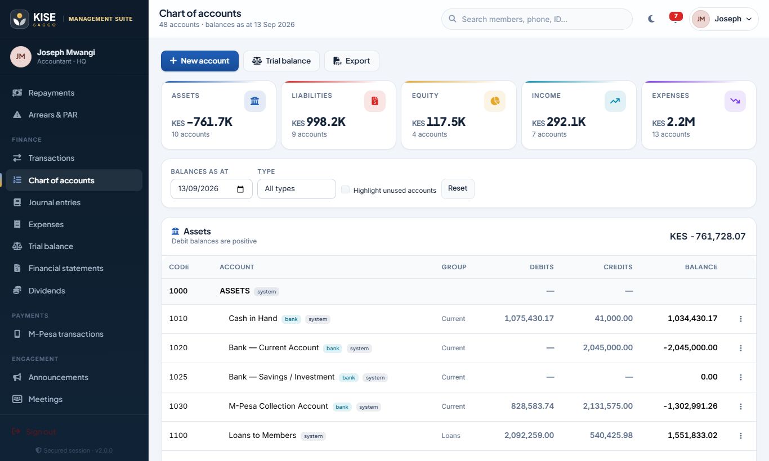Enable Highlight unused accounts checkbox
Screen dimensions: 769x461
(346, 189)
